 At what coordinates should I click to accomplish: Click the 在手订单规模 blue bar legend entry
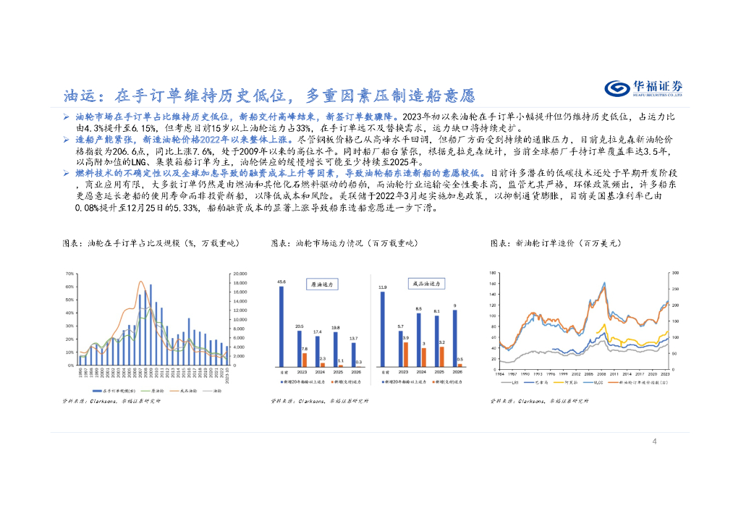[x=114, y=392]
